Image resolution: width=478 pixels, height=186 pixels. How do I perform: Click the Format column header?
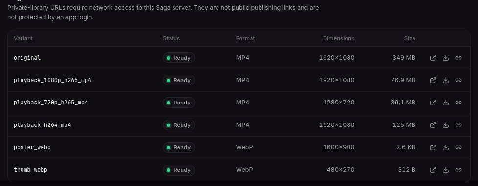(x=245, y=39)
